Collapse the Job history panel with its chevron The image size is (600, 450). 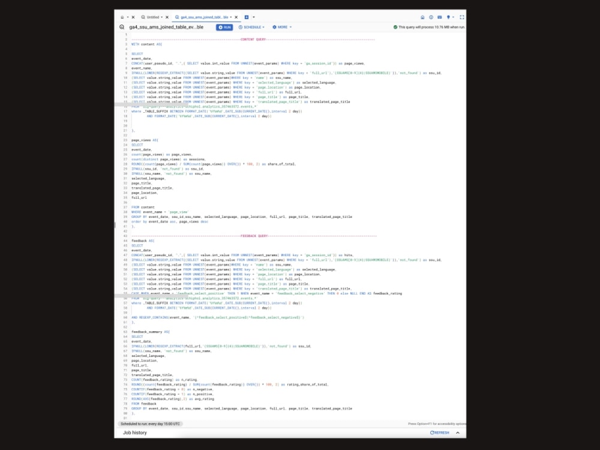[457, 432]
